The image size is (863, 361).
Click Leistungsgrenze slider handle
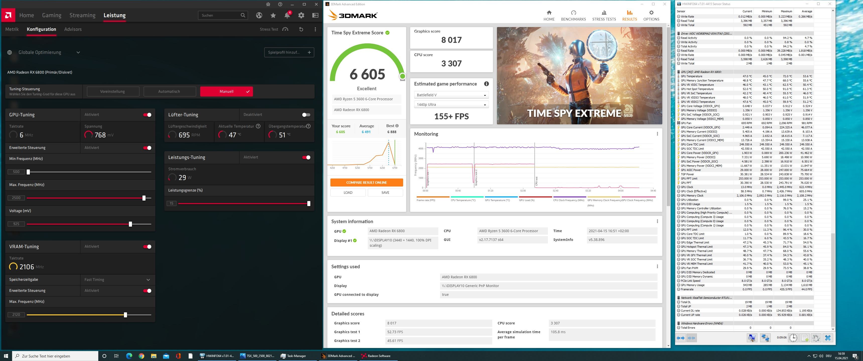tap(309, 203)
